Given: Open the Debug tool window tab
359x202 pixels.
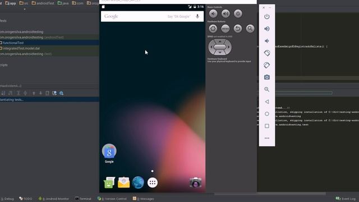Looking at the screenshot, I should [x=7, y=199].
